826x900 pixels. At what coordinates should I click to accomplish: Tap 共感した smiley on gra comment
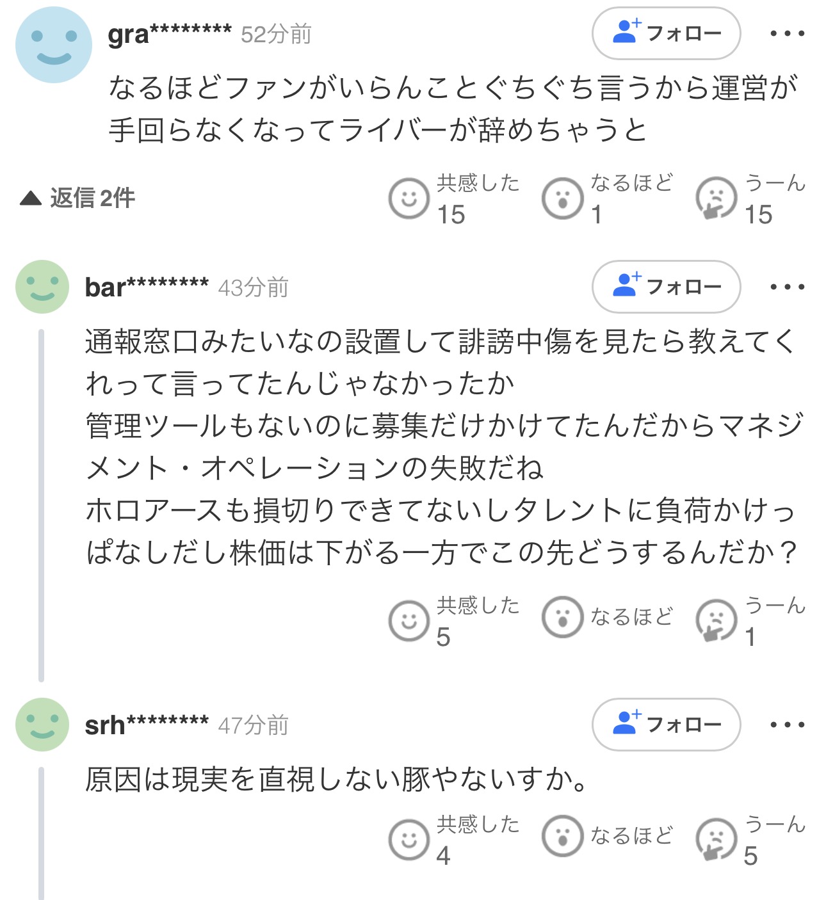(409, 198)
